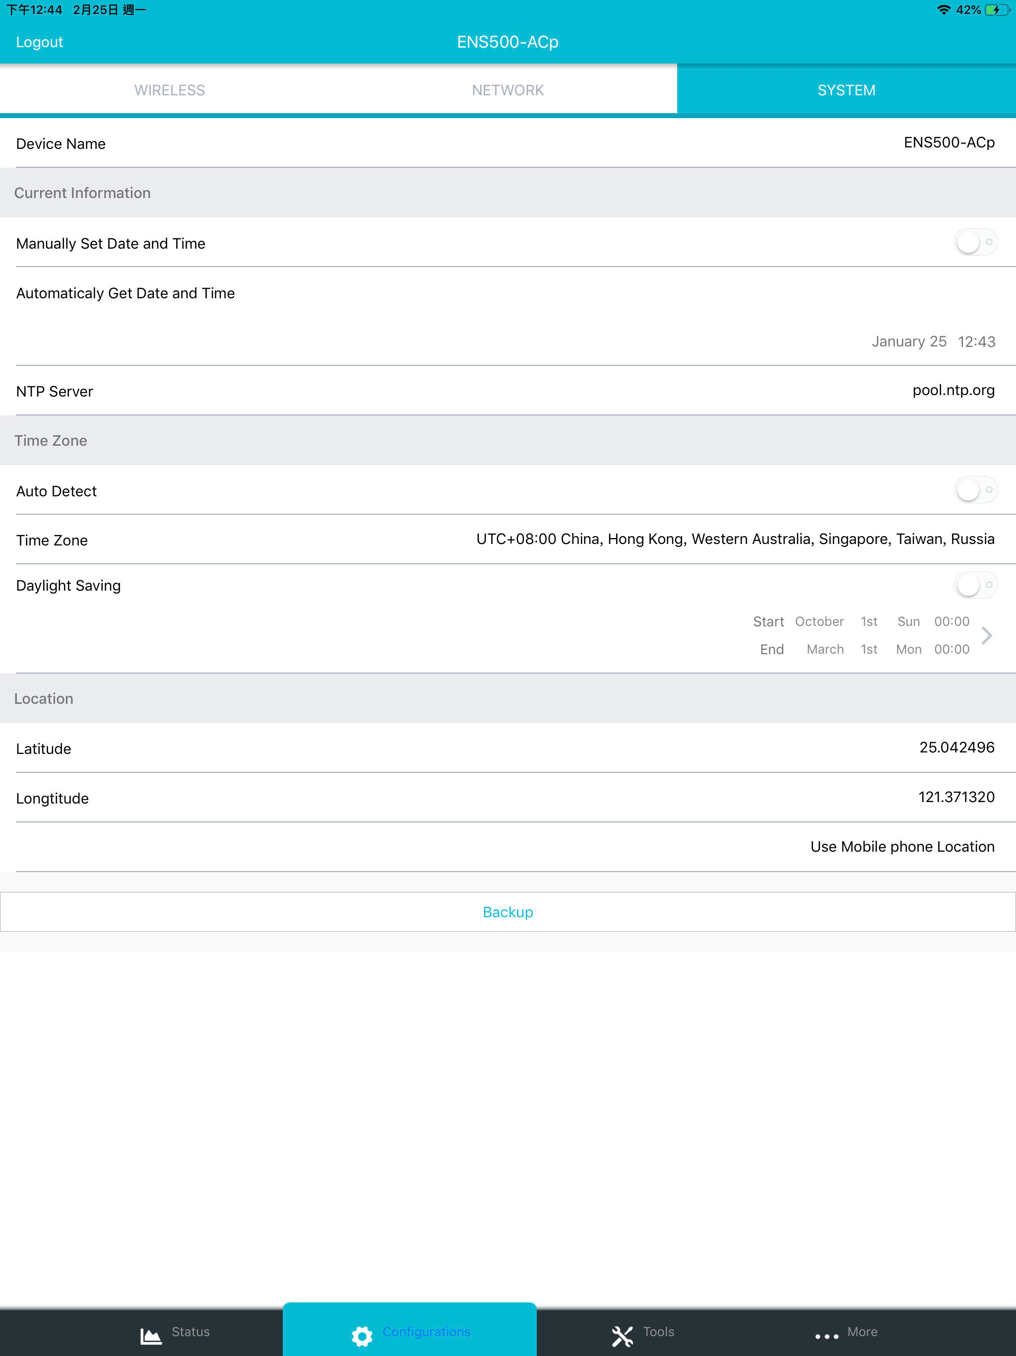1016x1356 pixels.
Task: Toggle Auto Detect time zone
Action: (x=975, y=490)
